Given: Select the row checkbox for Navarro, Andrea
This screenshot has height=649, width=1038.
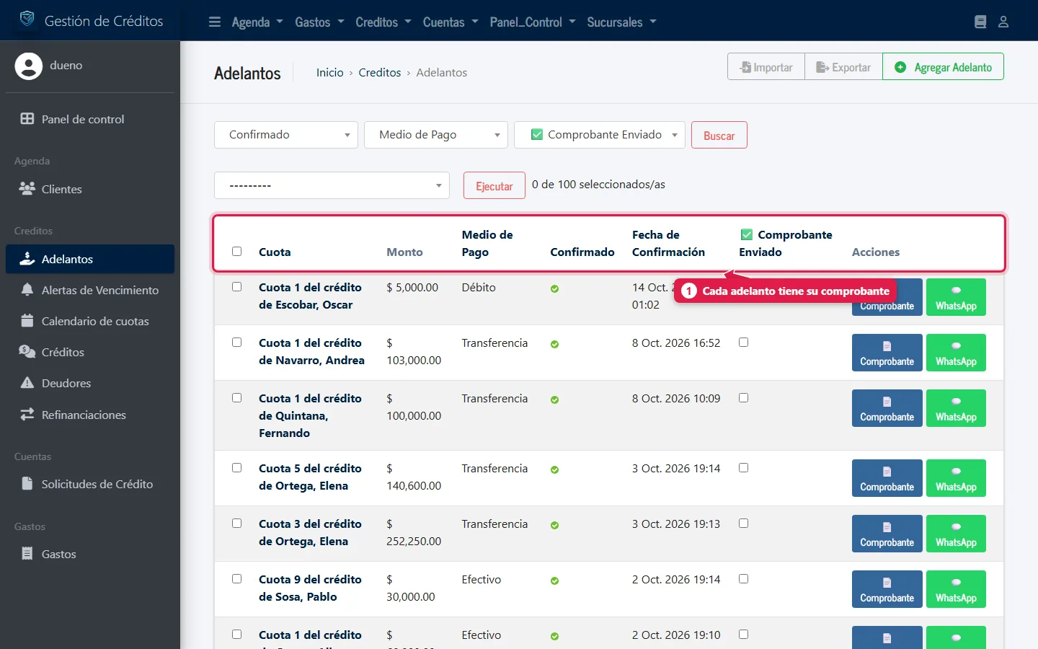Looking at the screenshot, I should 236,343.
